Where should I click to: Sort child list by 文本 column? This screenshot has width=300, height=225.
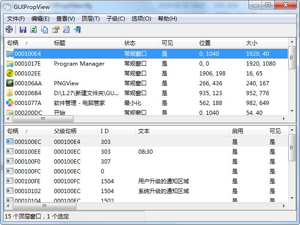(x=182, y=131)
